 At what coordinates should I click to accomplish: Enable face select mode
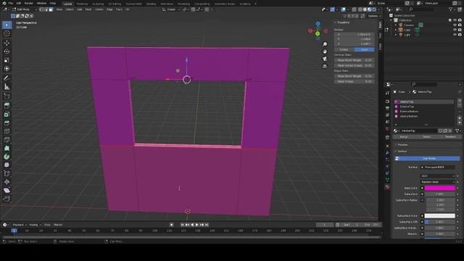[51, 9]
